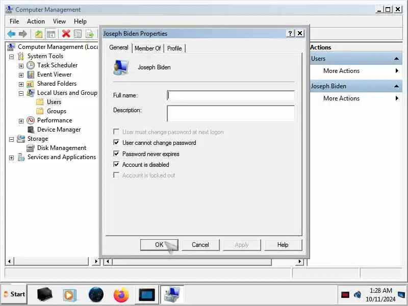Click Account is locked out checkbox
This screenshot has height=306, width=408.
(x=116, y=175)
